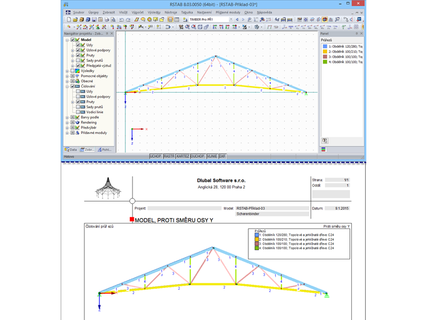Go to previous module with left arrow
The image size is (427, 320).
tap(237, 19)
